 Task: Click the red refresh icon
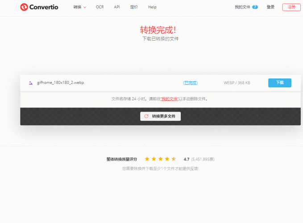(146, 116)
